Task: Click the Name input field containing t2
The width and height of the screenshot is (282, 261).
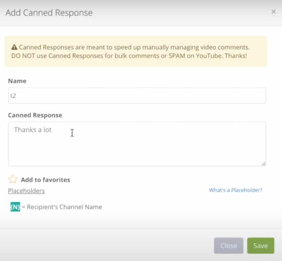Action: pos(137,96)
